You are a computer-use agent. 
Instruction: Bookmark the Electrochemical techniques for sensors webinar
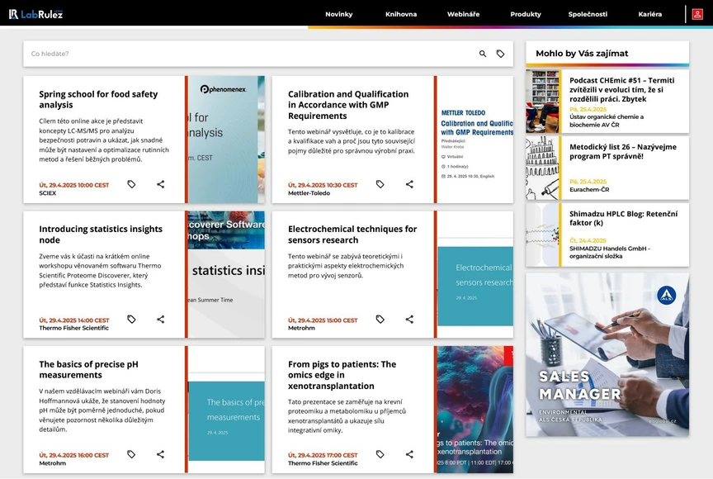click(x=380, y=318)
